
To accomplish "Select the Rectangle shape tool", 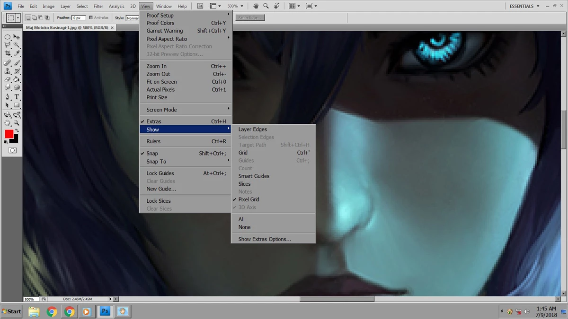I will pos(17,105).
